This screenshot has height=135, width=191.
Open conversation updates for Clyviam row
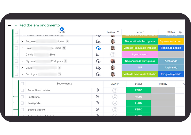click(98, 61)
